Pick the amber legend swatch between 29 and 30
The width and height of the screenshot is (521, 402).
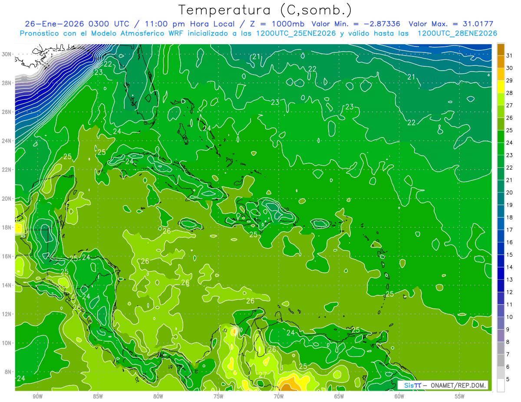(x=501, y=75)
